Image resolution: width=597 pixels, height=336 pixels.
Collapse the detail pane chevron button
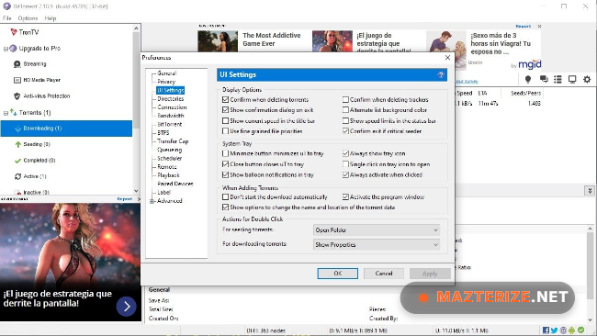click(x=590, y=191)
